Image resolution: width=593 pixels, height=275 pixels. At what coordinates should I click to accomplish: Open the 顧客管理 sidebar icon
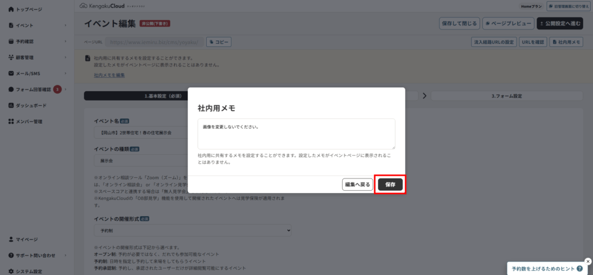pyautogui.click(x=11, y=57)
